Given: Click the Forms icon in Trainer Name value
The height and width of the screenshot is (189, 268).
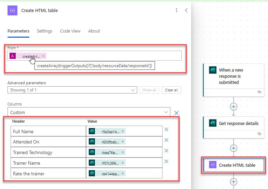Looking at the screenshot, I should (x=92, y=163).
